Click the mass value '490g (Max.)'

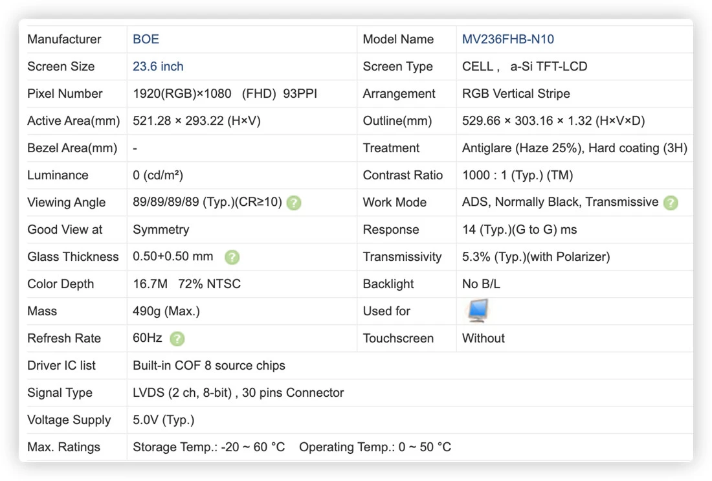pos(166,311)
